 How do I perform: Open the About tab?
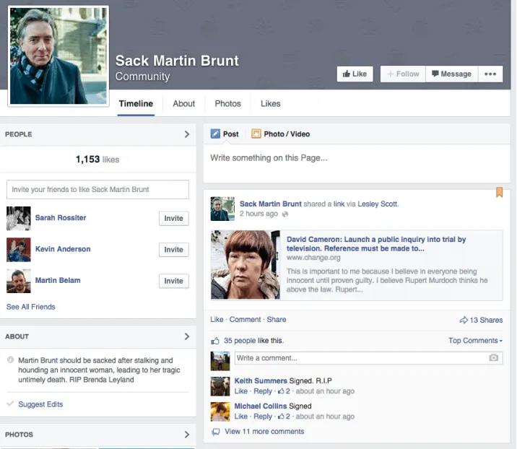tap(183, 103)
